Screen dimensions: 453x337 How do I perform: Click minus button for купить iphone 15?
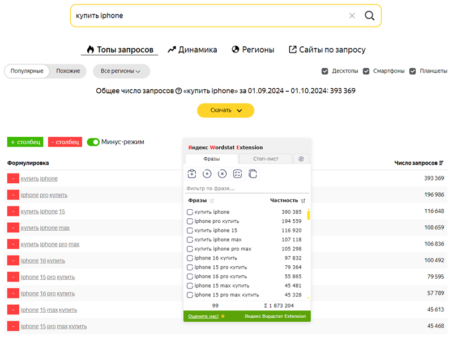point(13,211)
